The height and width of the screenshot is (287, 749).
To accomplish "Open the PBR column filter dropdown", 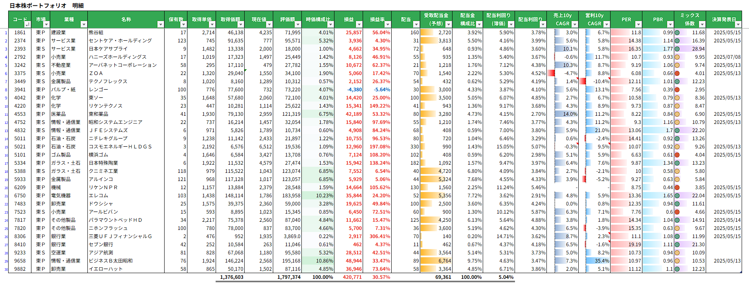I will pos(670,24).
